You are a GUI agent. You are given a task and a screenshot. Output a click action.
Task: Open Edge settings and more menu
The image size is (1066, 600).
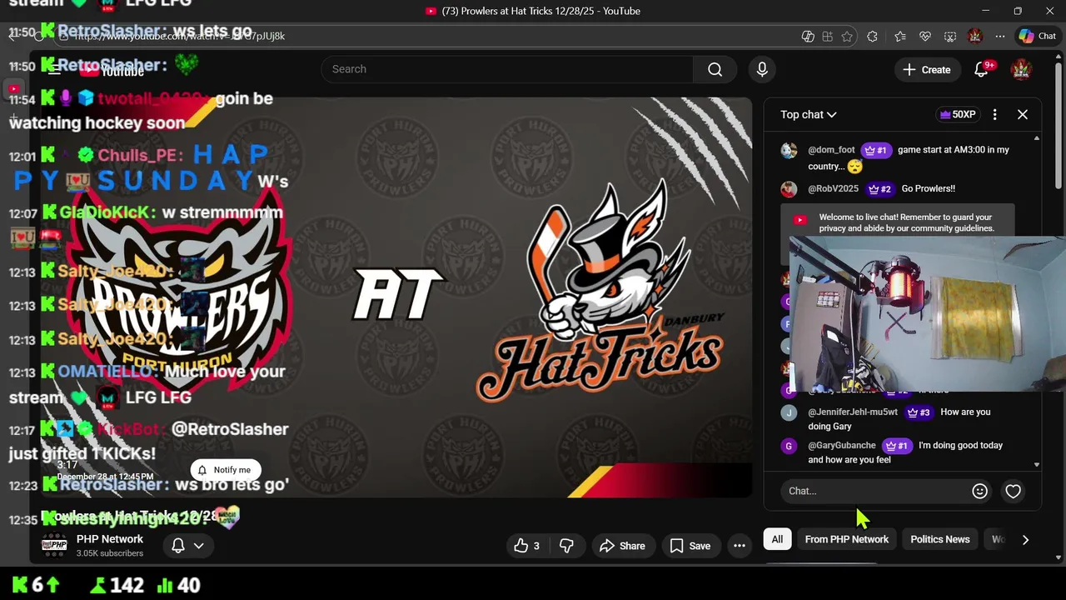999,36
